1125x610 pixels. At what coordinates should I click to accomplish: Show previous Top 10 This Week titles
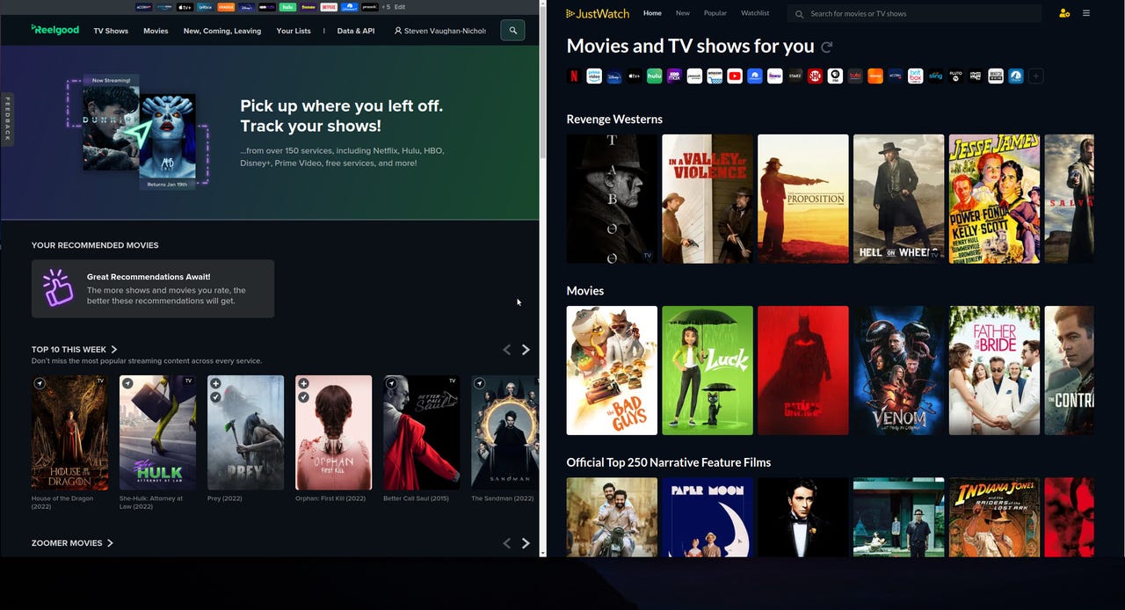pyautogui.click(x=506, y=350)
